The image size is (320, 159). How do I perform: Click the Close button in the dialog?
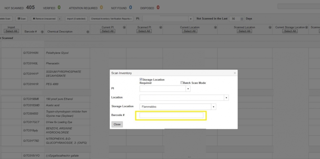click(x=117, y=124)
